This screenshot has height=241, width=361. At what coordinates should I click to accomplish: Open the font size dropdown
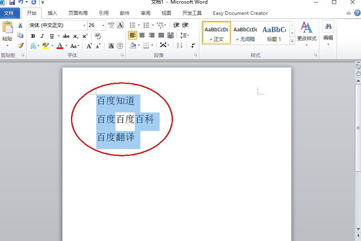103,25
